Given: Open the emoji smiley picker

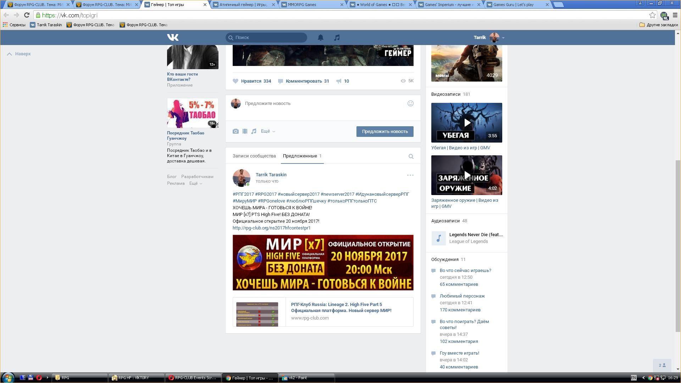Looking at the screenshot, I should (410, 104).
